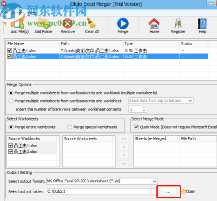
Task: Toggle the Quick Mode checkbox
Action: point(136,127)
